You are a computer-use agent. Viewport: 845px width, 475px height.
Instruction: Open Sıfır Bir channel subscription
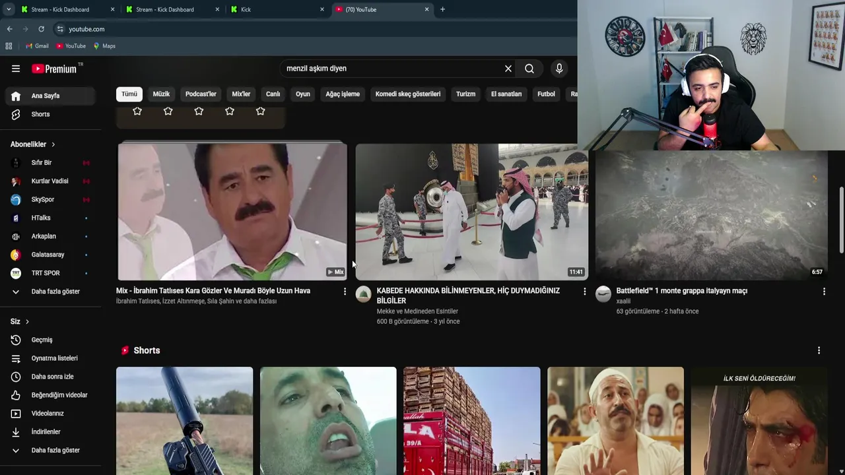coord(51,162)
